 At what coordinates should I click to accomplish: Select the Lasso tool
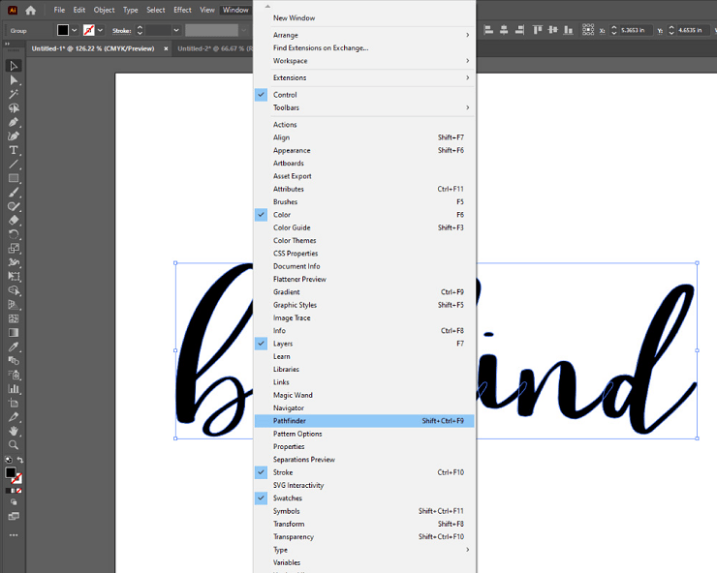[x=14, y=108]
